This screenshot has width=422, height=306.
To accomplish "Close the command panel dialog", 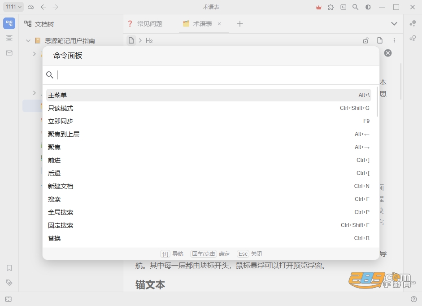I will click(388, 53).
